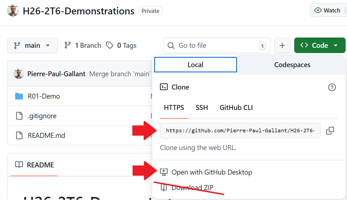Copy the clone URL to clipboard

[330, 131]
